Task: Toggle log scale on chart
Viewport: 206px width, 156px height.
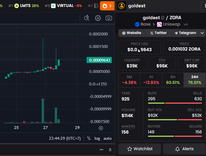Action: (x=97, y=139)
